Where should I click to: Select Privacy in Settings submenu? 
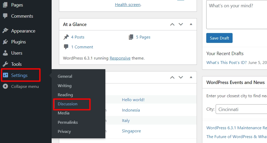click(x=64, y=132)
